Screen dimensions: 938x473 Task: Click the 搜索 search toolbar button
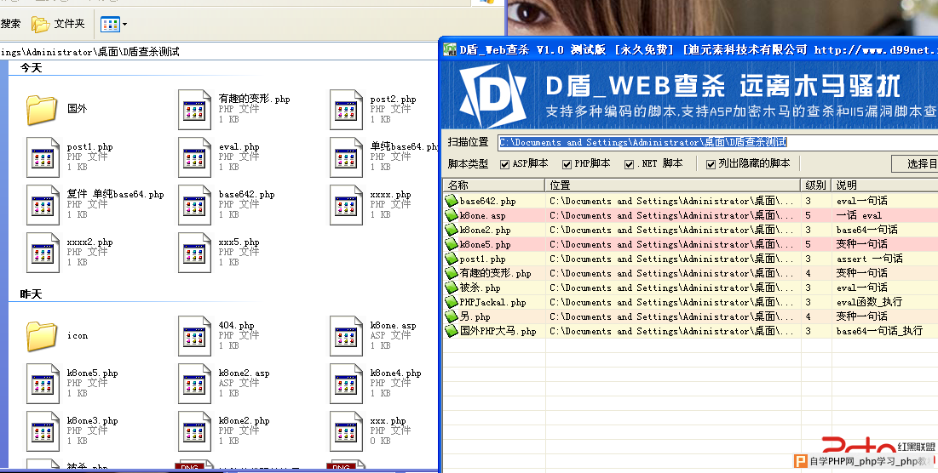pyautogui.click(x=10, y=24)
